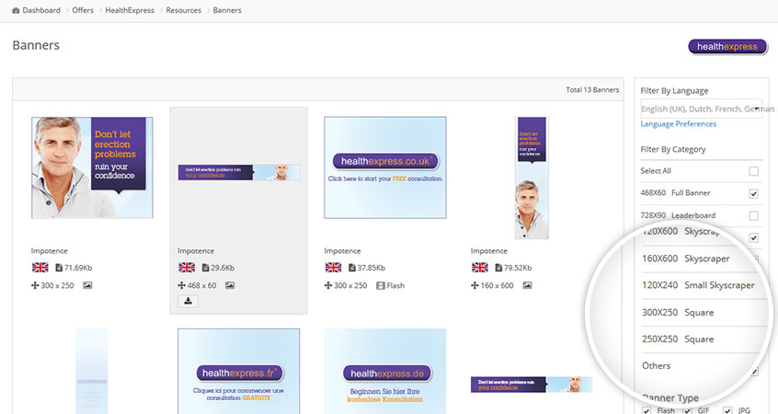
Task: Open the healthexpress.co.uk banner thumbnail
Action: pos(384,167)
